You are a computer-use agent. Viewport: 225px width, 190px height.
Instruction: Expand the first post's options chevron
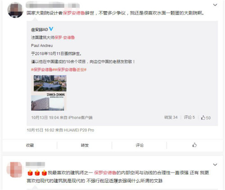pyautogui.click(x=215, y=5)
